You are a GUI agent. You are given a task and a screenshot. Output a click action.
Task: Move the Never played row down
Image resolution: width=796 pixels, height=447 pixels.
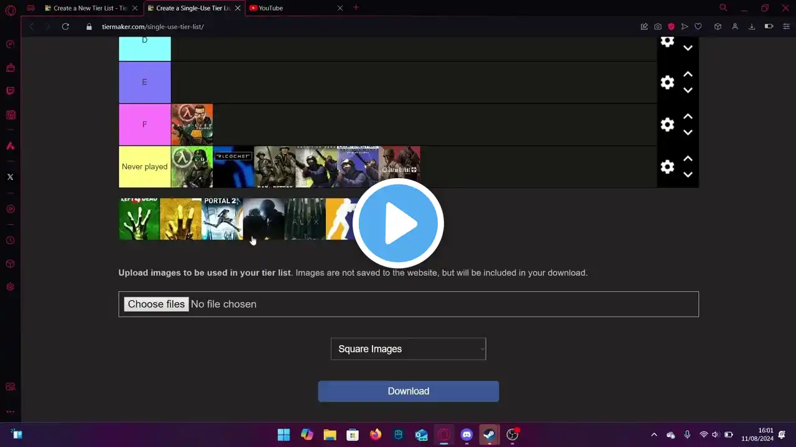688,174
